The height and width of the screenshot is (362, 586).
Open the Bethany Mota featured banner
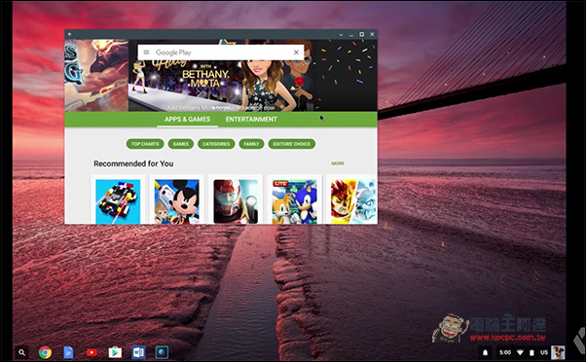(221, 86)
